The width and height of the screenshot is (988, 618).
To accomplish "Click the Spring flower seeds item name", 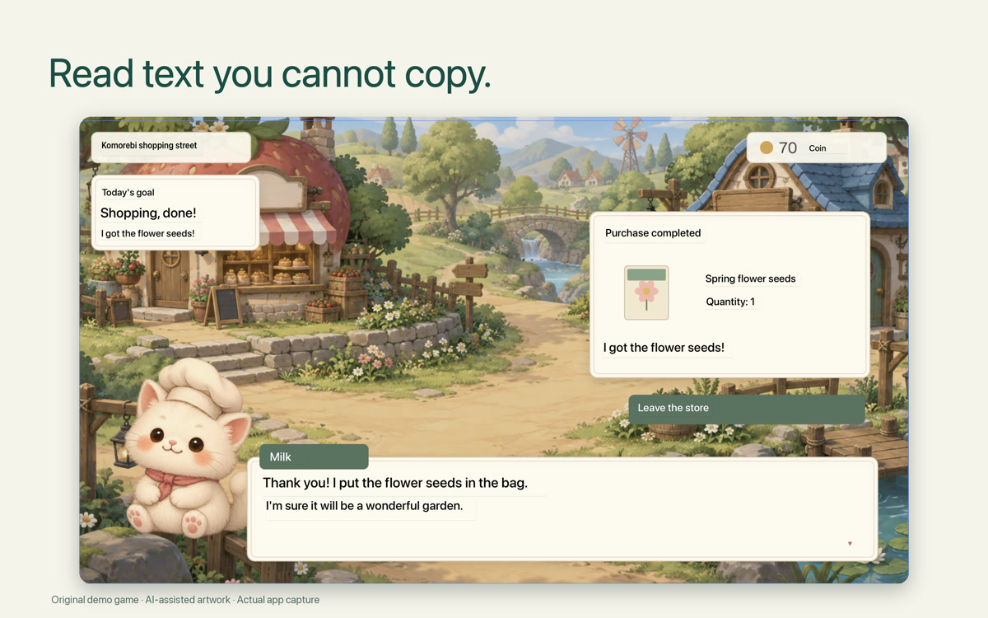I will 751,279.
